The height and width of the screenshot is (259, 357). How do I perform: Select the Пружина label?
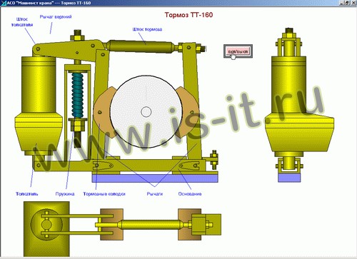pyautogui.click(x=65, y=194)
